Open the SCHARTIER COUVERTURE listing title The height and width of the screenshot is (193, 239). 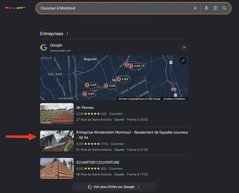coord(98,162)
